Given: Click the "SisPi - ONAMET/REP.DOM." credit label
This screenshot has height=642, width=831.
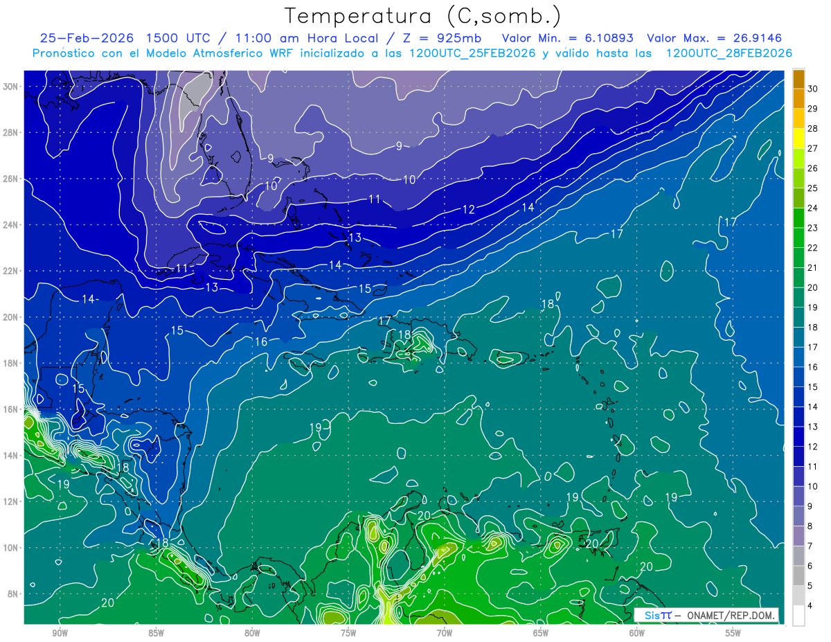Looking at the screenshot, I should coord(706,615).
